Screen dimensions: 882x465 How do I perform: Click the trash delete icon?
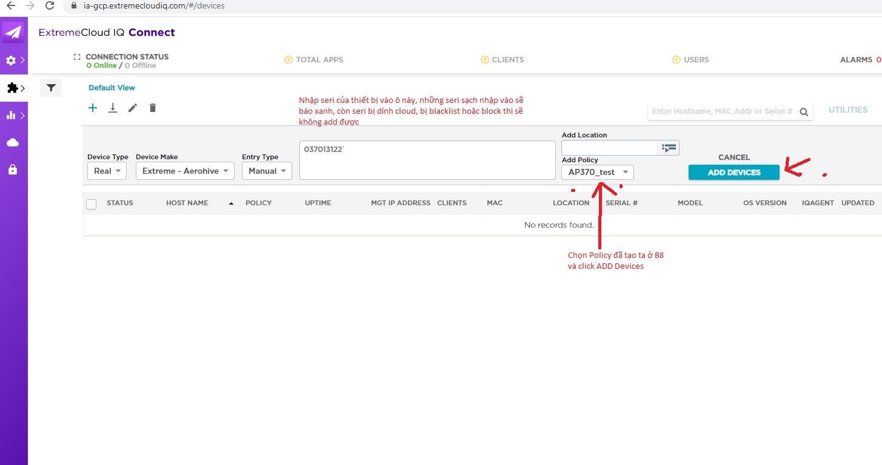click(153, 108)
